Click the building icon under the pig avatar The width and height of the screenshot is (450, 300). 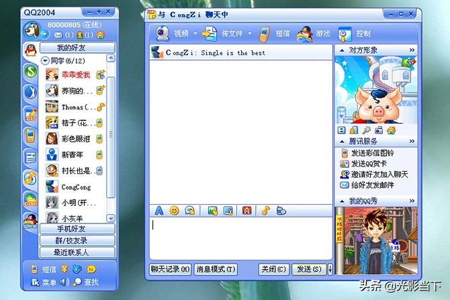(x=354, y=130)
